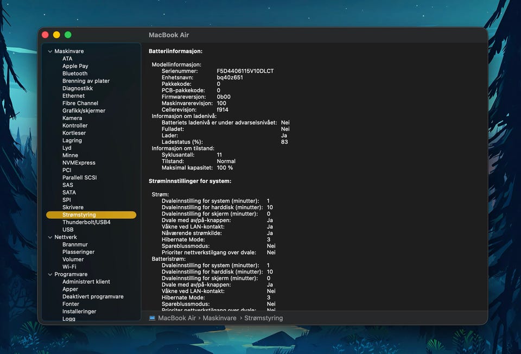The height and width of the screenshot is (354, 521).
Task: Select Parallell SCSI entry
Action: 79,178
